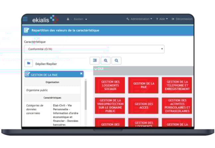Select GESTION DE LA TELEPHONIE ET ENREGISTREMENT tile
This screenshot has width=215, height=148.
tap(177, 85)
